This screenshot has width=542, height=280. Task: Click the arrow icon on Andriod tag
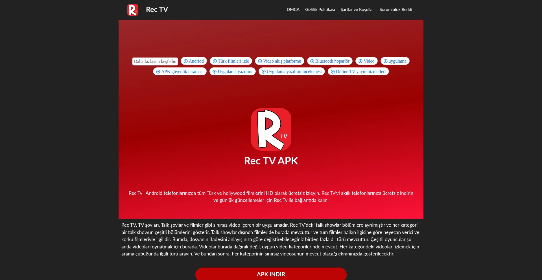[186, 61]
